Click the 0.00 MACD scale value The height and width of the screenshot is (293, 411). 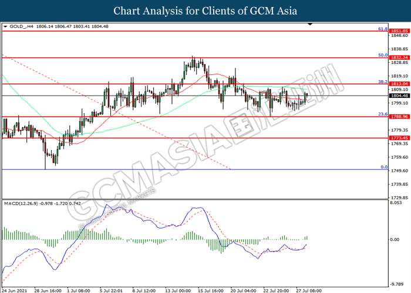[395, 239]
